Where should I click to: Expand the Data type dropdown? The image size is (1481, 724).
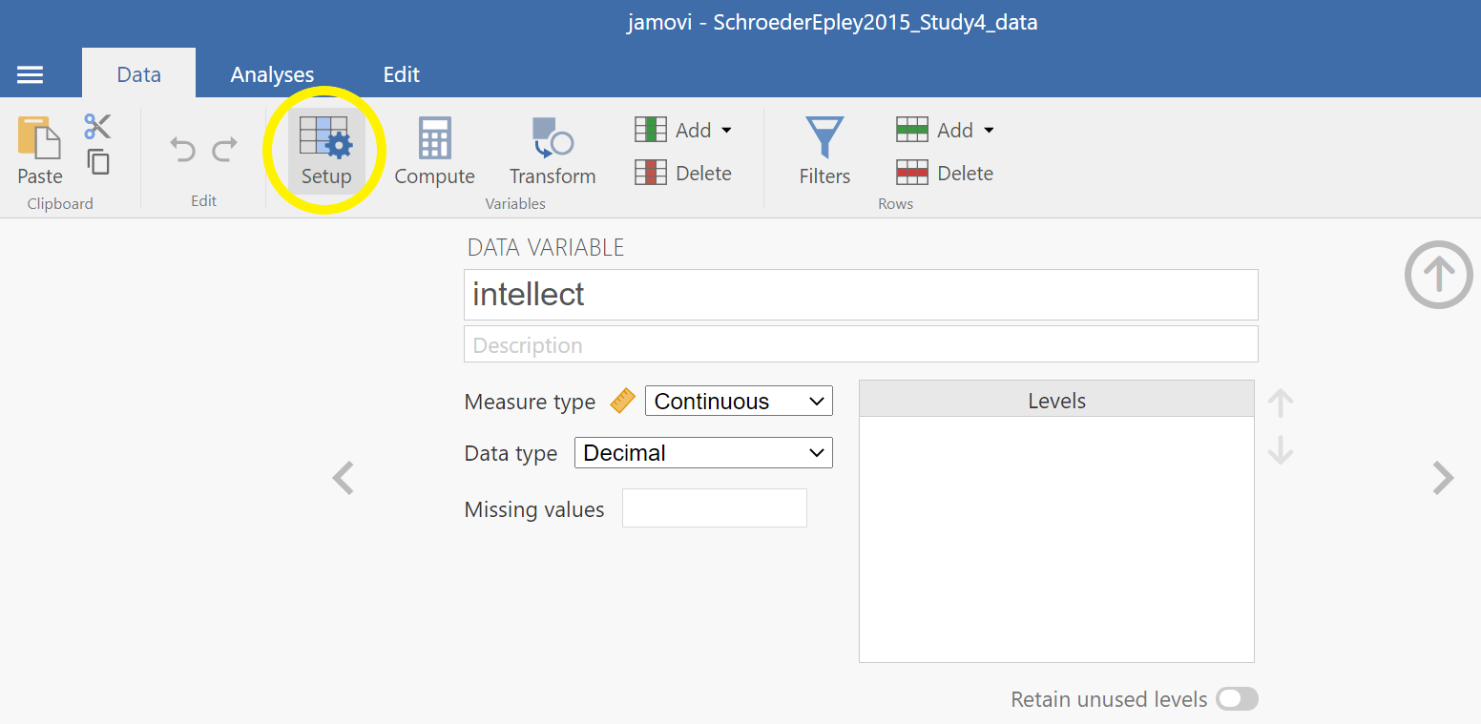point(703,453)
